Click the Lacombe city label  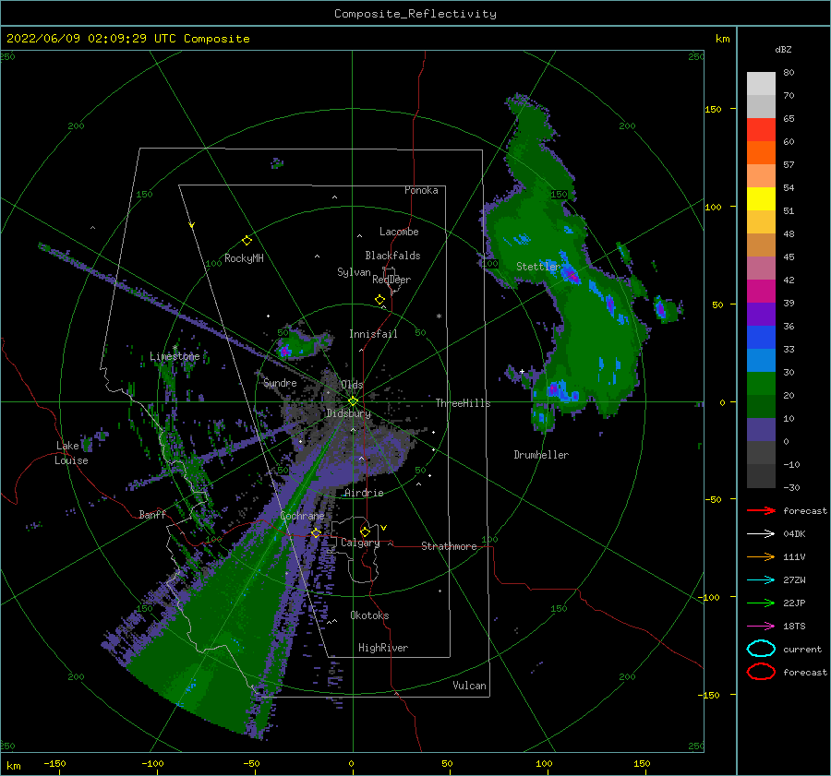click(x=399, y=232)
